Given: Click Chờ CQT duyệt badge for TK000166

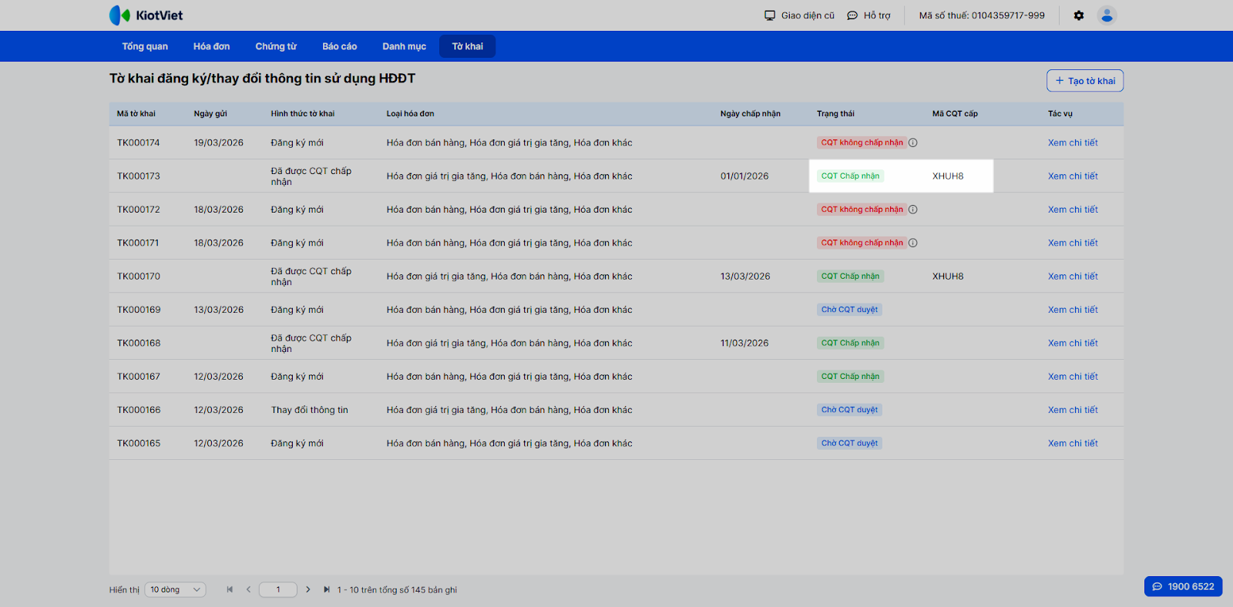Looking at the screenshot, I should click(849, 410).
